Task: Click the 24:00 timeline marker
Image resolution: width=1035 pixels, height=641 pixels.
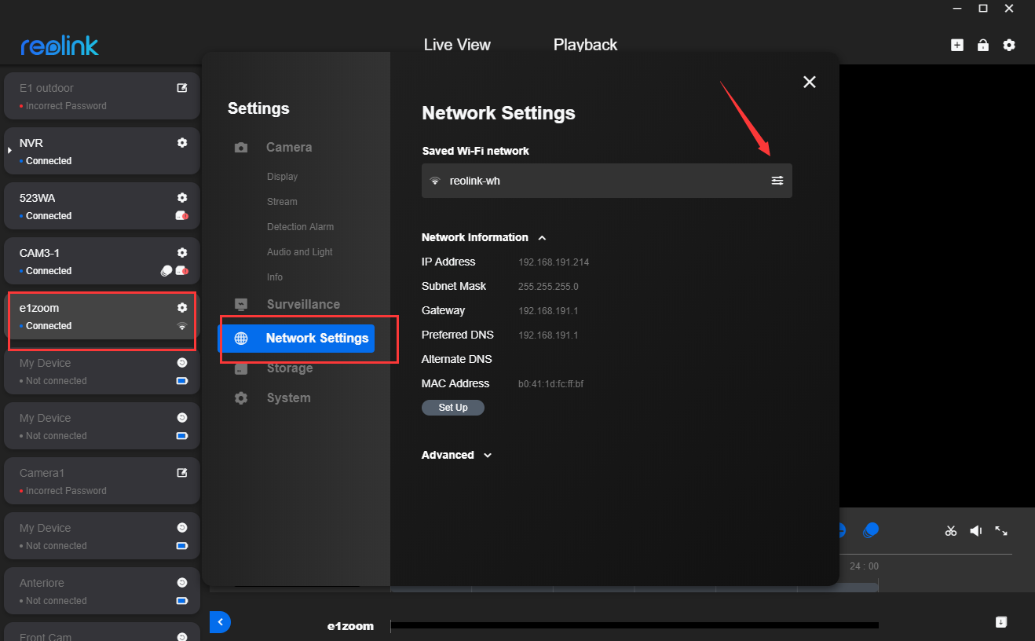Action: pos(864,566)
